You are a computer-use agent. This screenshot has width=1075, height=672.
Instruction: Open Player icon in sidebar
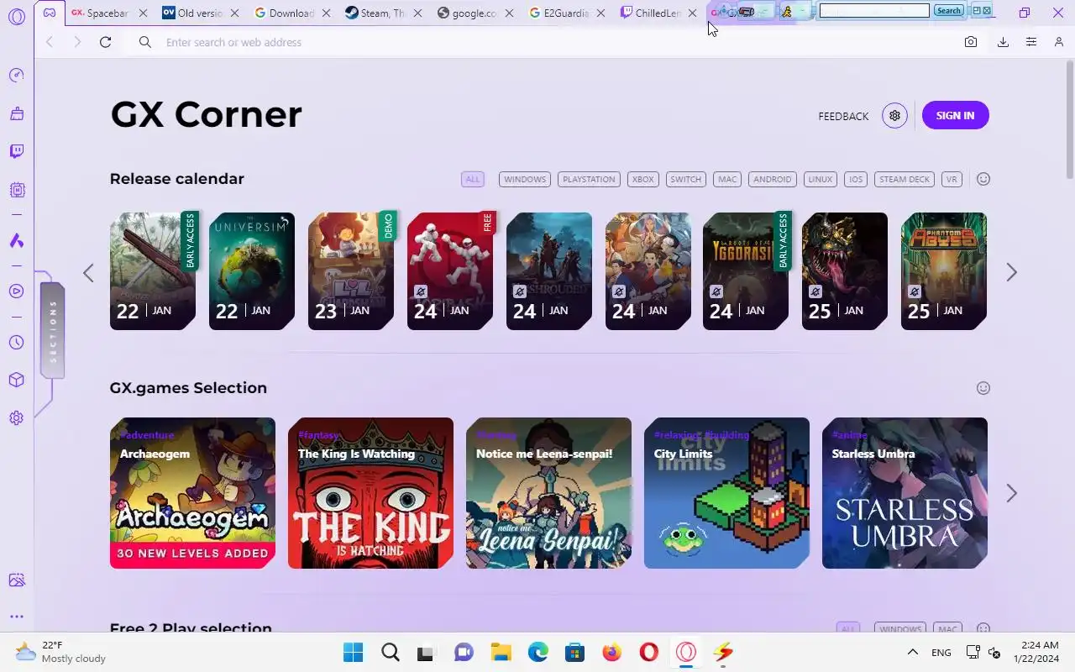pyautogui.click(x=16, y=291)
